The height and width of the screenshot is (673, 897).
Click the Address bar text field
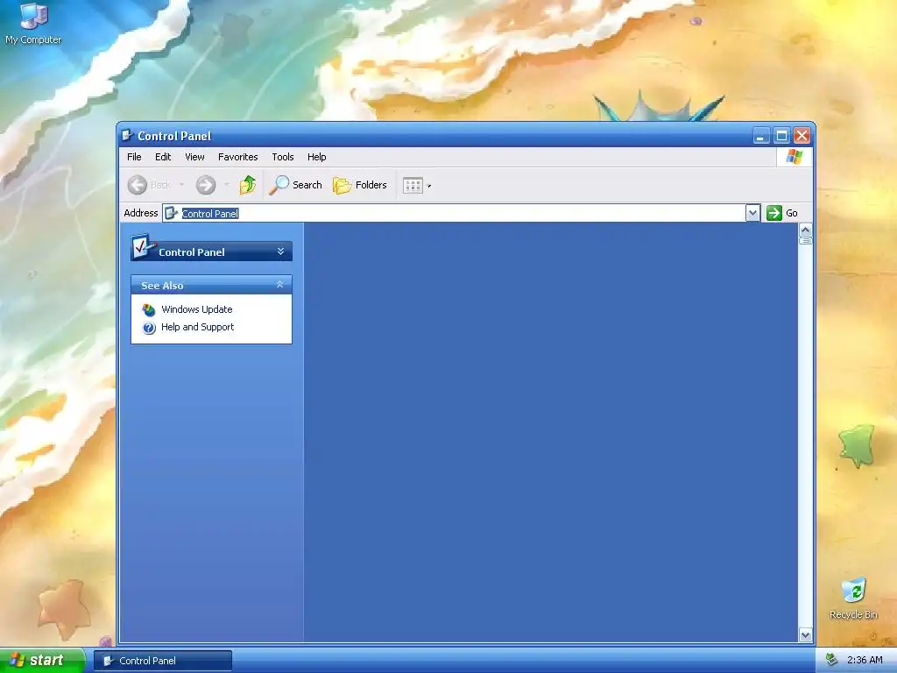click(x=454, y=213)
